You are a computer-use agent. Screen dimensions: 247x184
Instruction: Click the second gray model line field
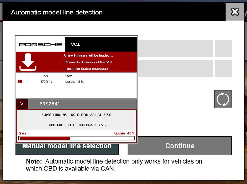point(176,68)
